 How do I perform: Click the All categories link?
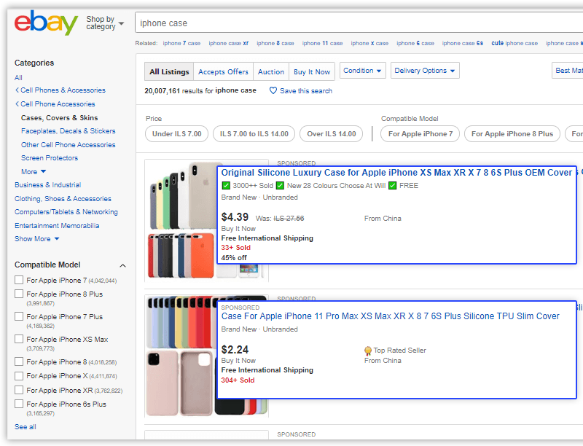tap(19, 78)
